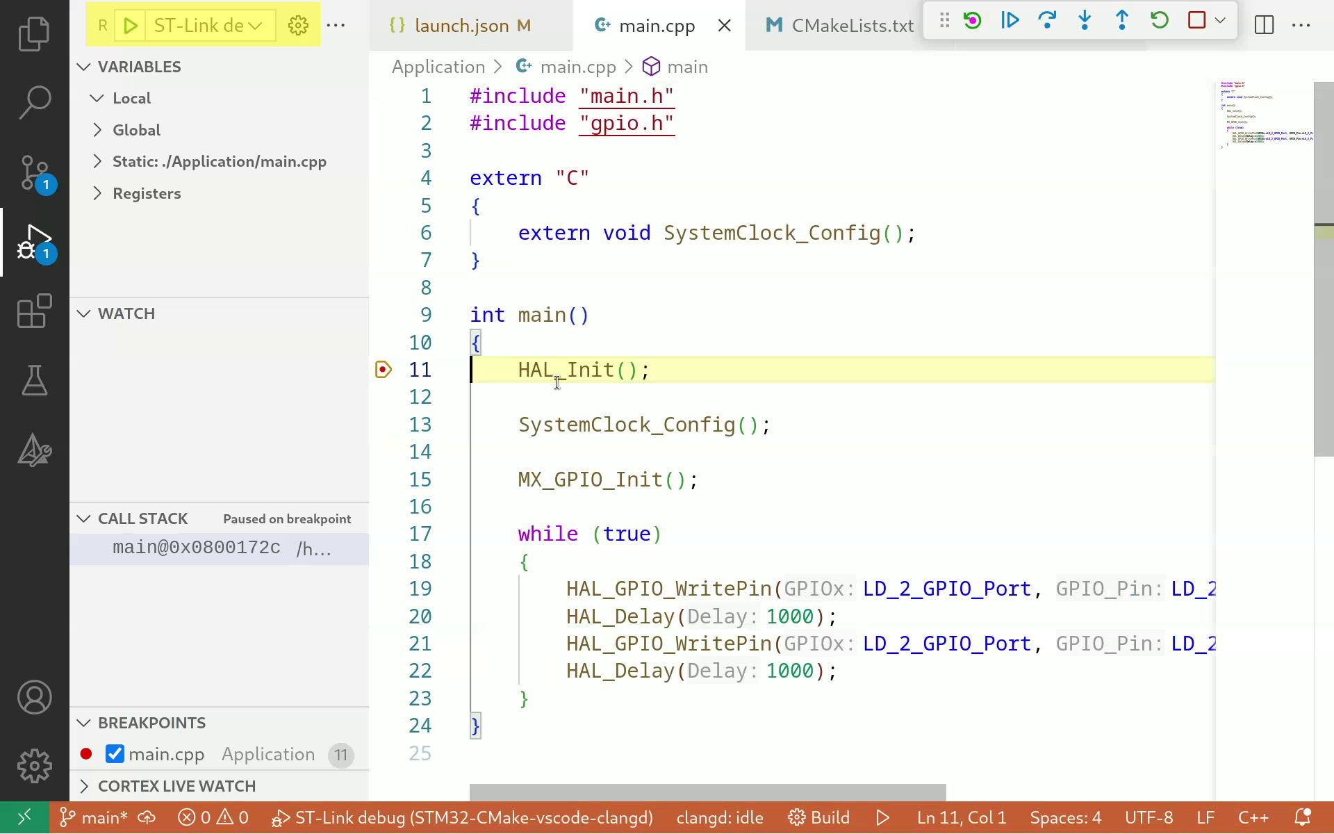Toggle the main.cpp breakpoint checkbox
Screen dimensions: 1334x834
pos(114,753)
